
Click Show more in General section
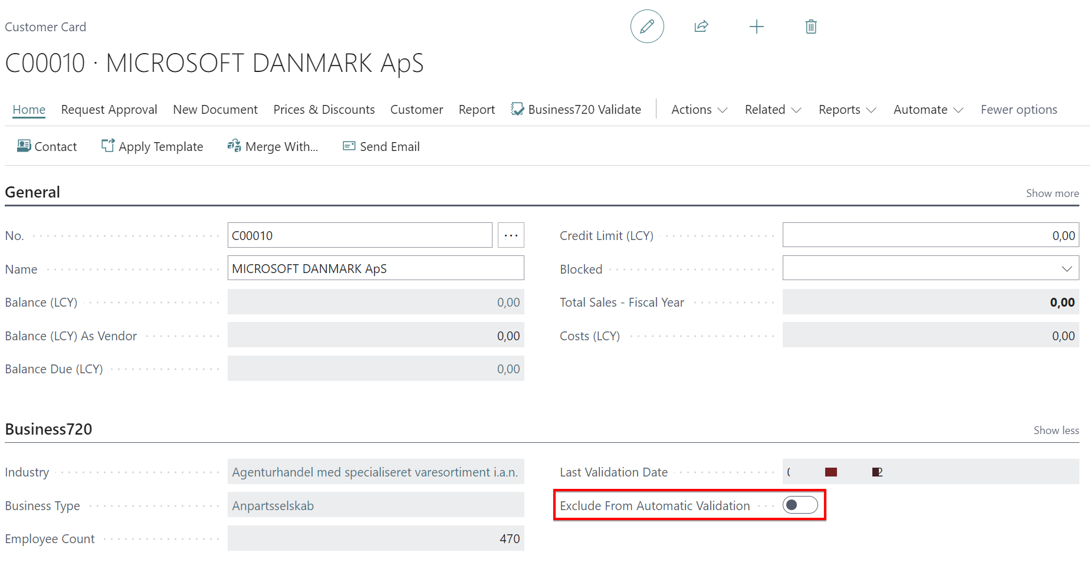pyautogui.click(x=1052, y=193)
